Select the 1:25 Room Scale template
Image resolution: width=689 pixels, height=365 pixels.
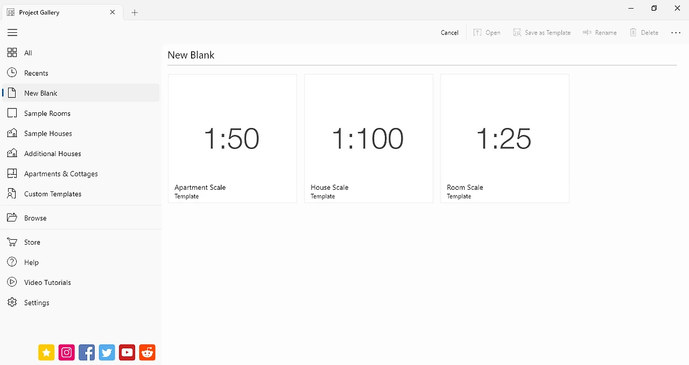[x=505, y=138]
